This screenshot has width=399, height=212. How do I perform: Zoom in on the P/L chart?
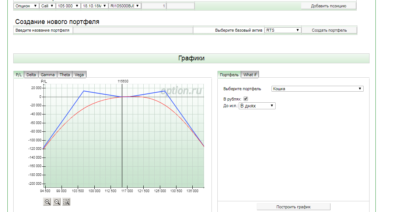point(47,202)
